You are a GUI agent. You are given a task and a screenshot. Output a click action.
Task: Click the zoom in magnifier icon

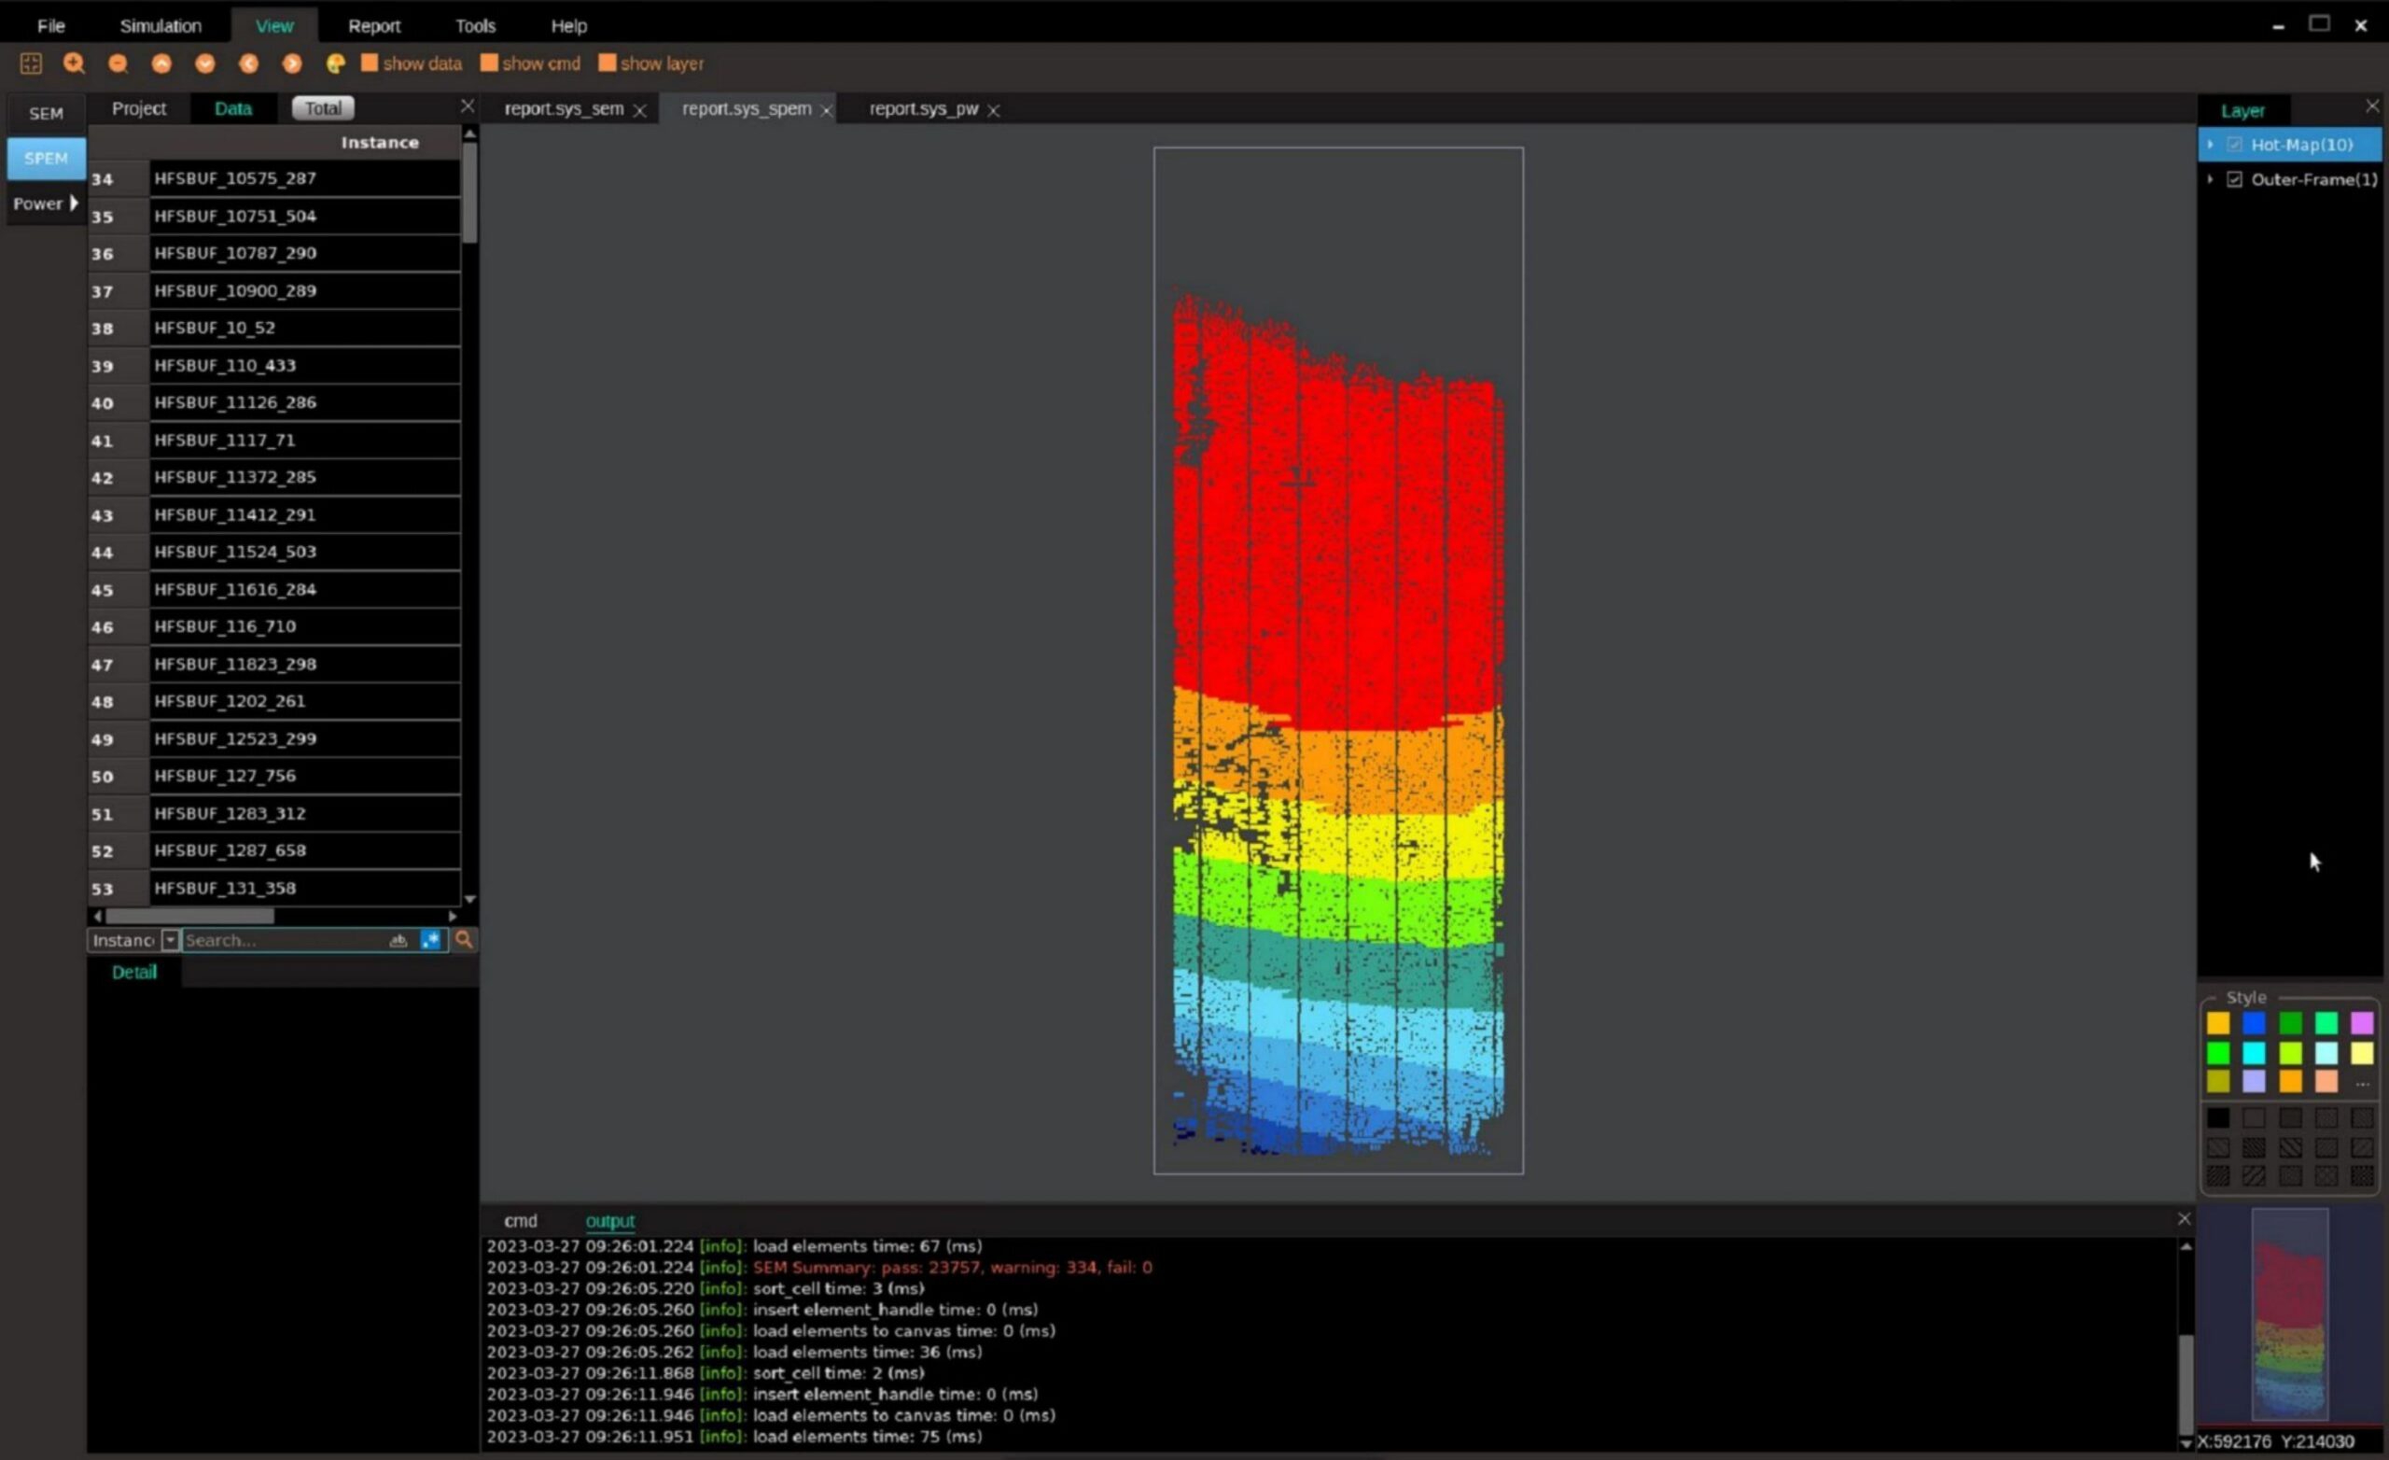click(74, 63)
